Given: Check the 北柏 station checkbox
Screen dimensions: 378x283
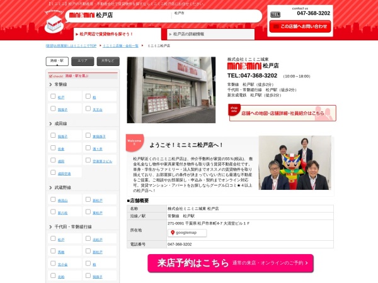Looking at the screenshot, I should 53,275.
